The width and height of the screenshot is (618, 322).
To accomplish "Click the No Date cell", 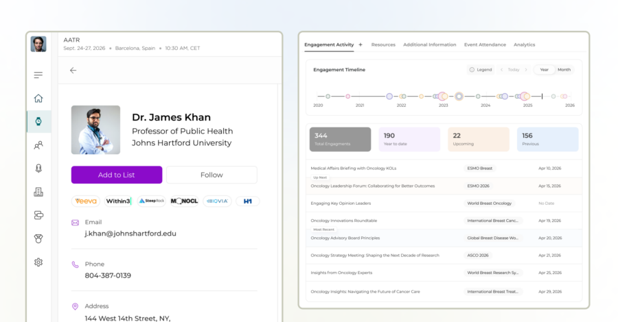I will tap(547, 203).
